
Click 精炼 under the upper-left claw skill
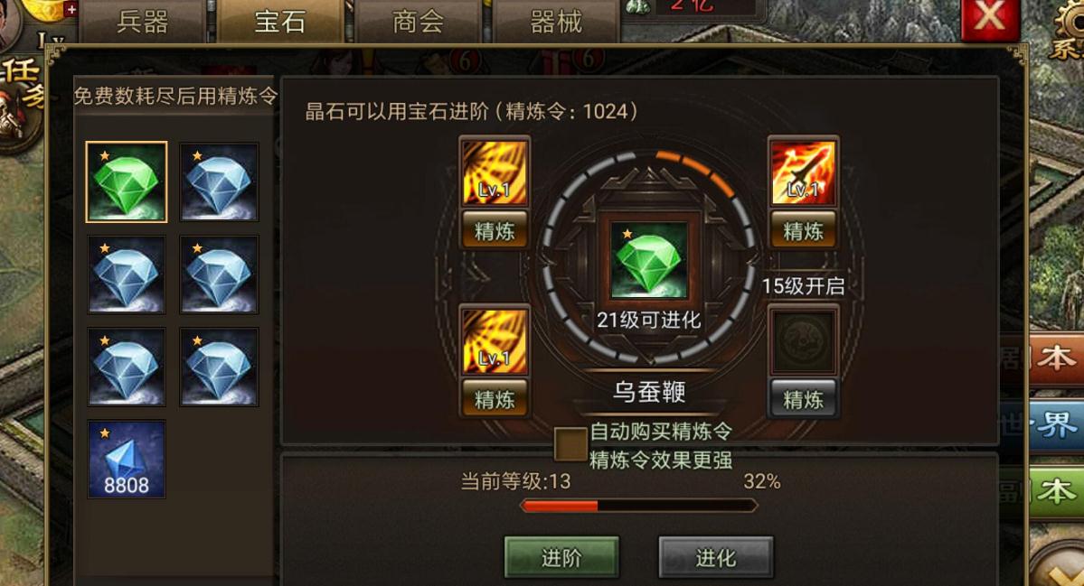point(495,230)
